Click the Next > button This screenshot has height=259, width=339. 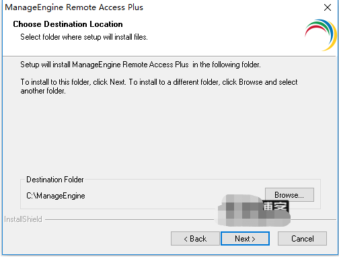point(245,239)
